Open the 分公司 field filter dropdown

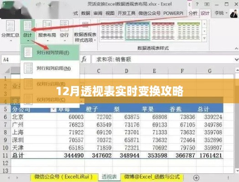coord(53,109)
